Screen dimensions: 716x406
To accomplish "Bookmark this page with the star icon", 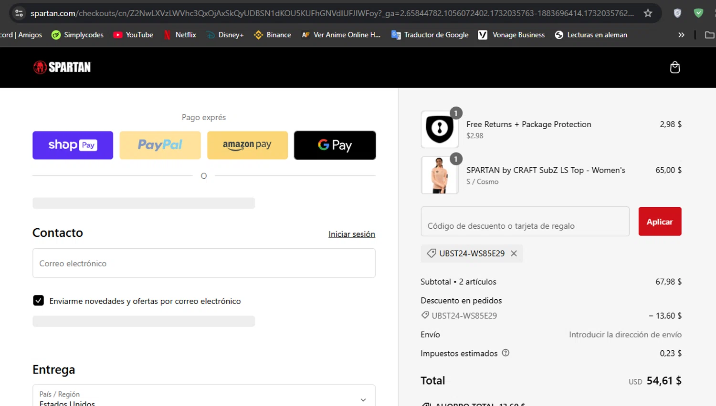I will [648, 13].
